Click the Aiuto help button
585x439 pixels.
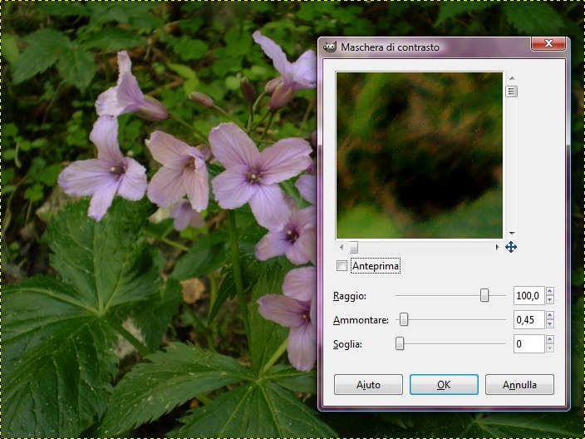point(368,384)
